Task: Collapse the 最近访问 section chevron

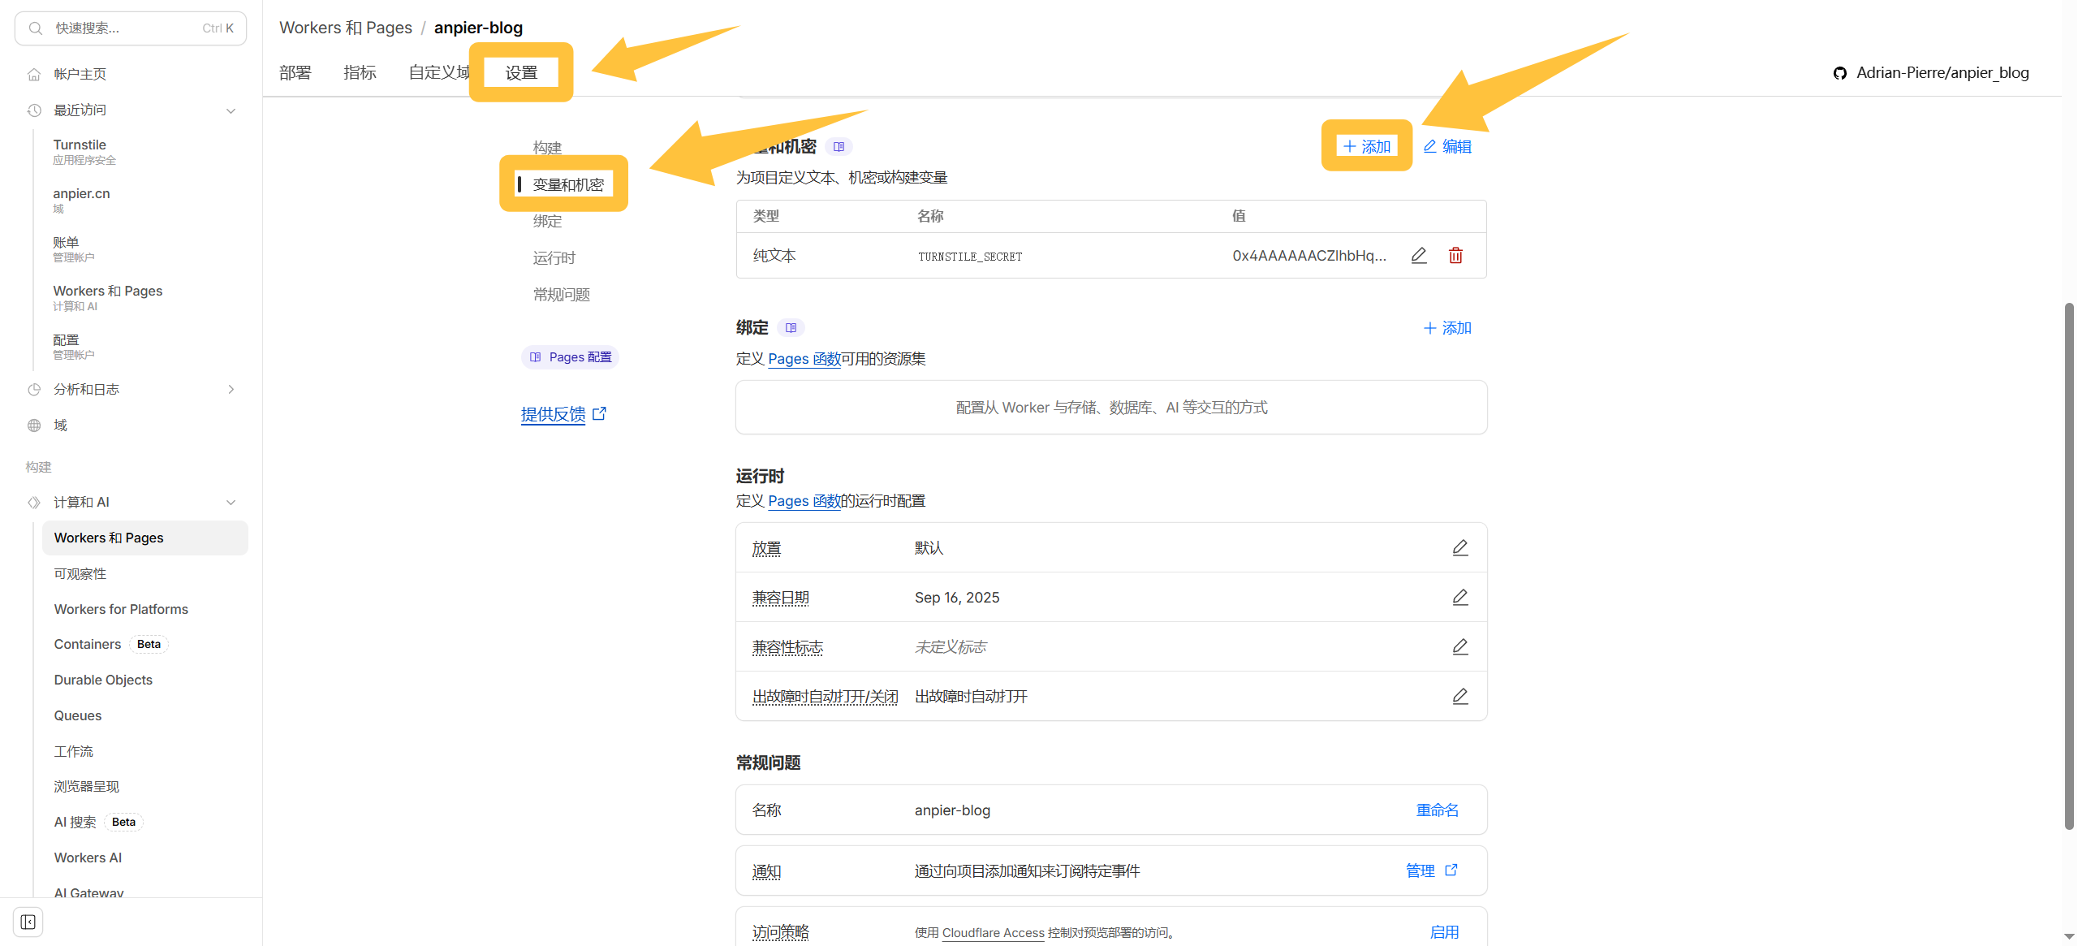Action: click(x=231, y=110)
